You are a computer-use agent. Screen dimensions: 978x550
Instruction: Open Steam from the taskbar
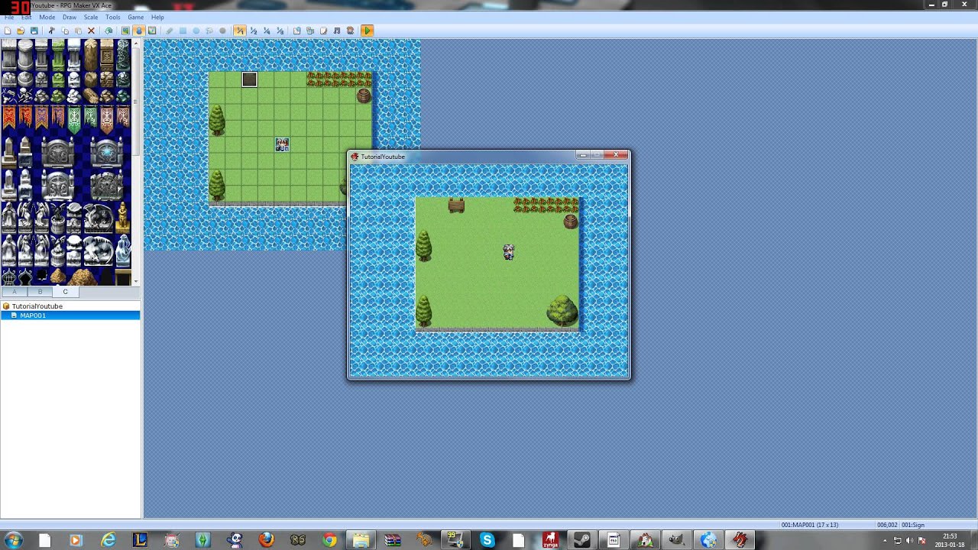pyautogui.click(x=581, y=540)
